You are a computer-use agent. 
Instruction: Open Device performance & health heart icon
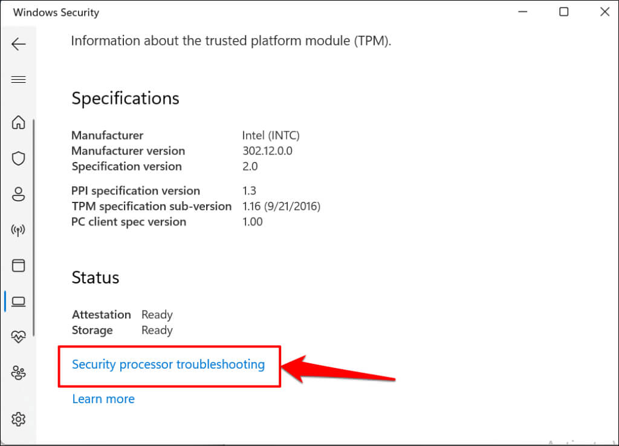click(19, 337)
